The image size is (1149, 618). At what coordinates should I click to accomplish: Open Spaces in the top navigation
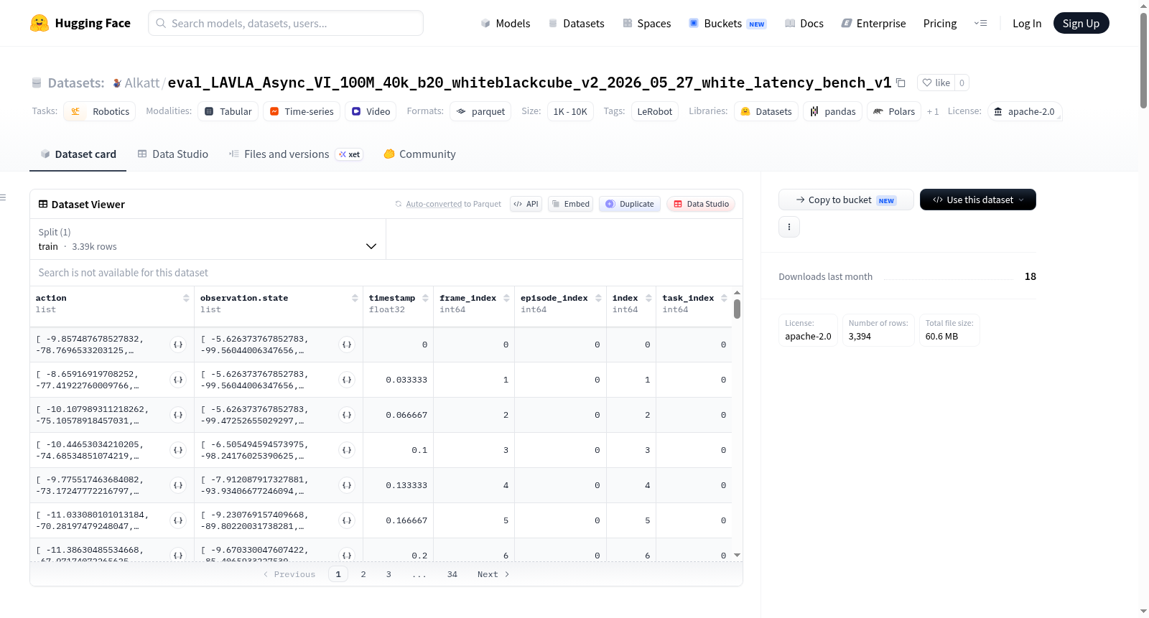(x=647, y=23)
